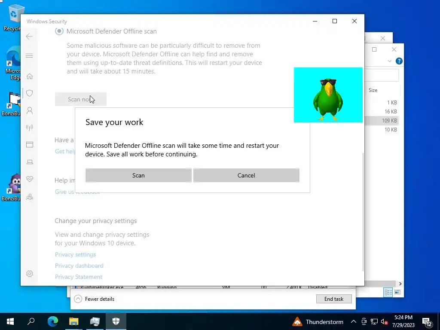The image size is (440, 330).
Task: Show hidden system tray icons
Action: [x=354, y=321]
